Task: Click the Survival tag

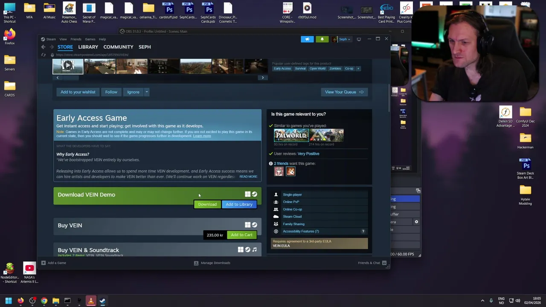Action: [x=300, y=69]
